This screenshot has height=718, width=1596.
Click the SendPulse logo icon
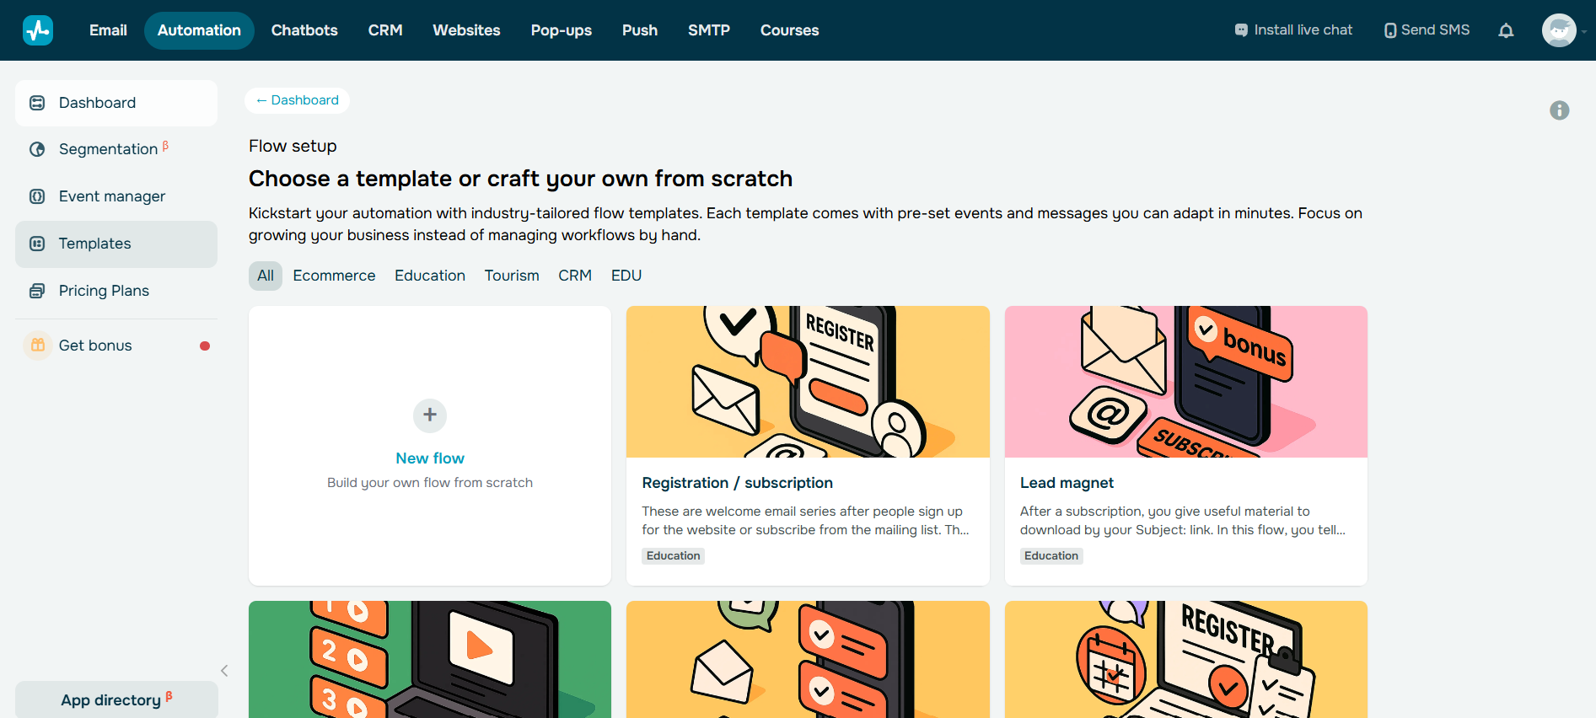pyautogui.click(x=38, y=30)
